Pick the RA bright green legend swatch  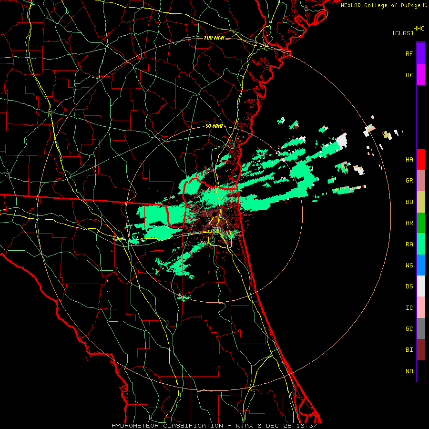(421, 244)
